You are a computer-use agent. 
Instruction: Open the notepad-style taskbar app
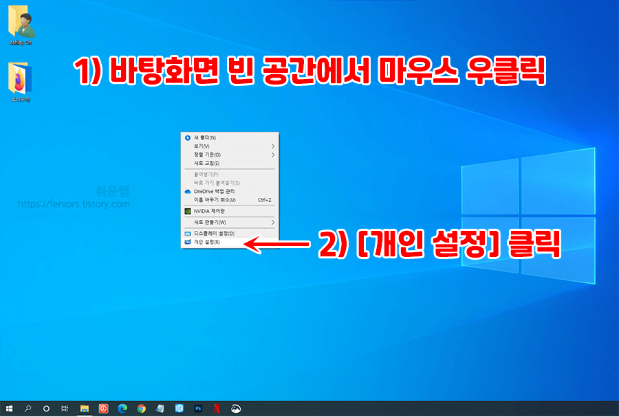point(160,409)
